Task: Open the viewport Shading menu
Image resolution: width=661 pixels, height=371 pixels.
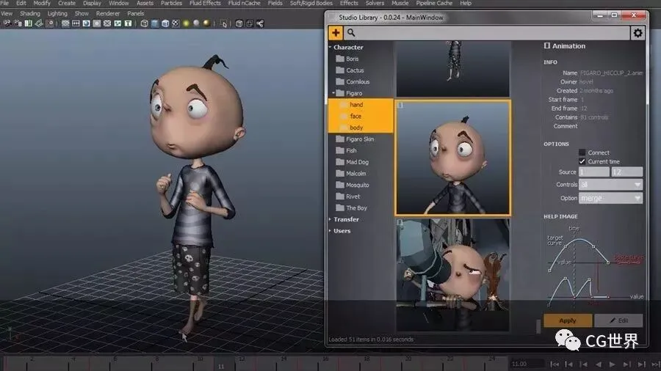Action: click(x=30, y=13)
